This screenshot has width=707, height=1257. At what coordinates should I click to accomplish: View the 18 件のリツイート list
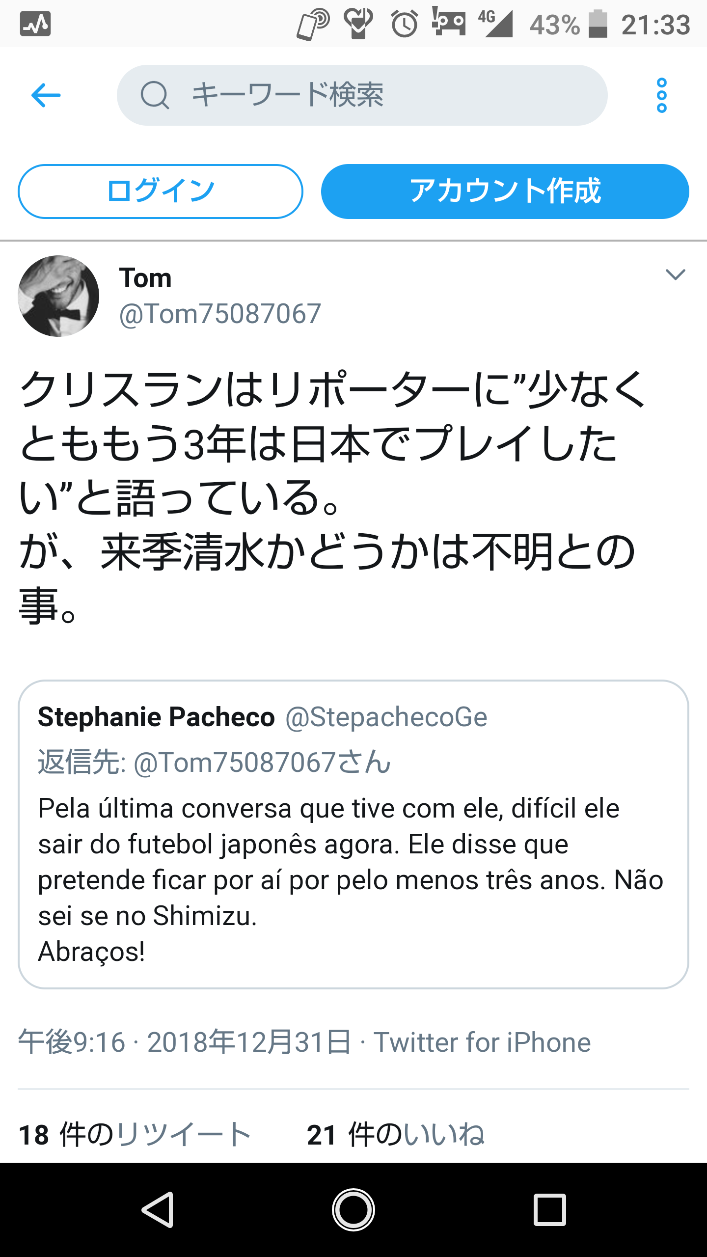[x=135, y=1134]
